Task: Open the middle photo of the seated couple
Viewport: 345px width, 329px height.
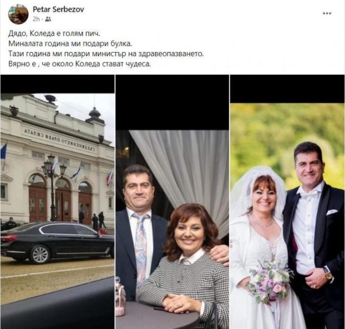Action: pos(172,201)
